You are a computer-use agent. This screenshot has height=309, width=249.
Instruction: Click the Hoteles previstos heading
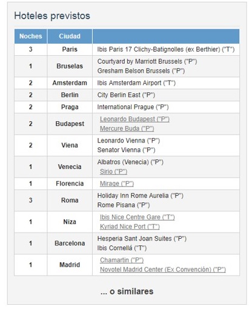pos(52,16)
